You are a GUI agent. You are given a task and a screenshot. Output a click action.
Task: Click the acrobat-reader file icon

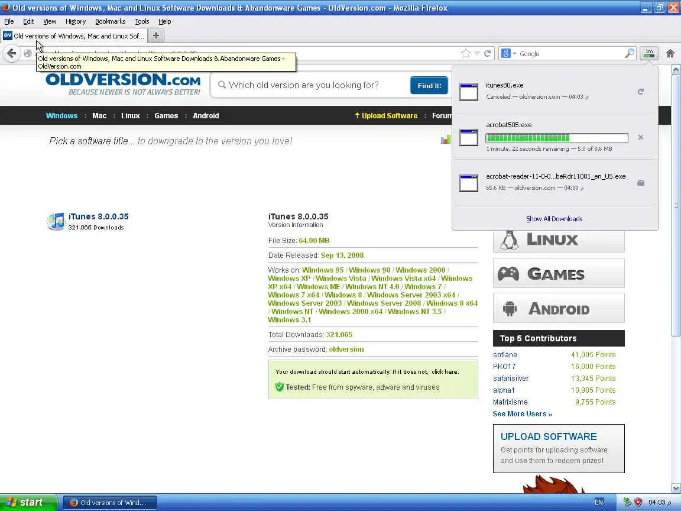pos(469,183)
